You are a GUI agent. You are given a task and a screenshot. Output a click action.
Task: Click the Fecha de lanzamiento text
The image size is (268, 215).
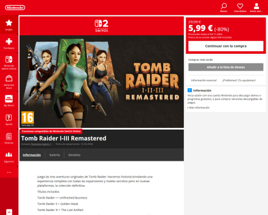pos(74,144)
